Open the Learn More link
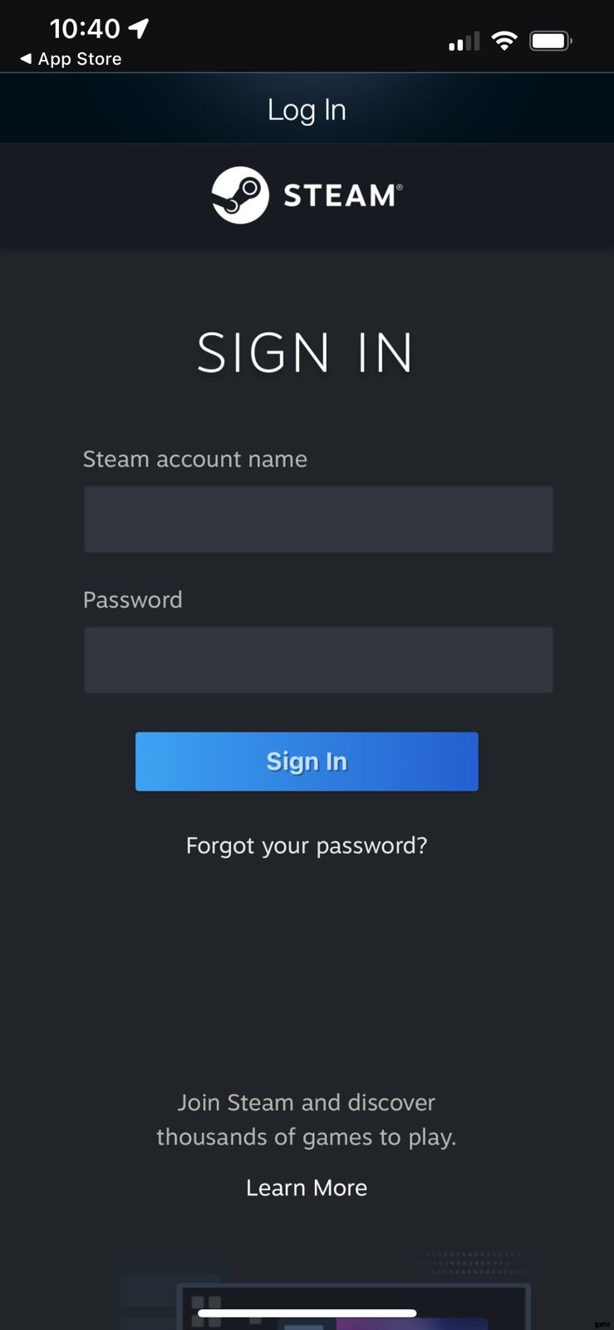614x1330 pixels. [x=307, y=1188]
